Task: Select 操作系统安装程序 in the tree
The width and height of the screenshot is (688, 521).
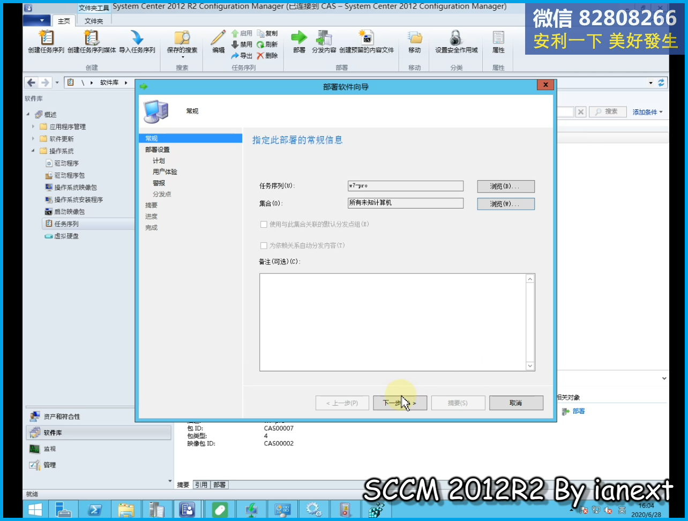Action: [74, 199]
